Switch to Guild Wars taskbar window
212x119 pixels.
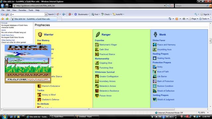click(x=62, y=117)
